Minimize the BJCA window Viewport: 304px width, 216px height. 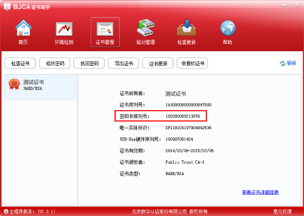coord(285,6)
